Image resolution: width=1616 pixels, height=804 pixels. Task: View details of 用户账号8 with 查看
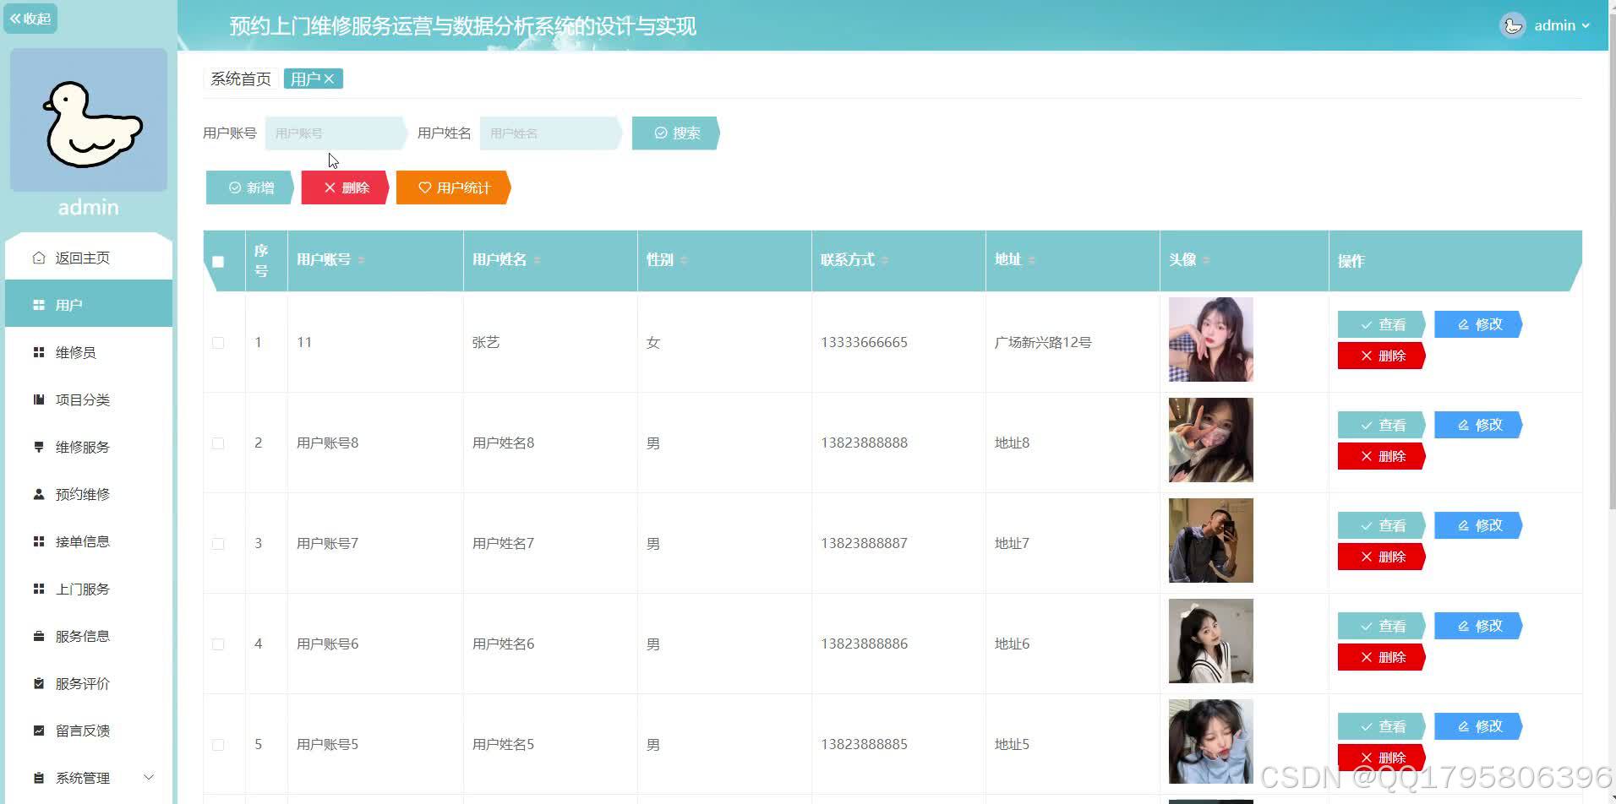click(x=1382, y=425)
